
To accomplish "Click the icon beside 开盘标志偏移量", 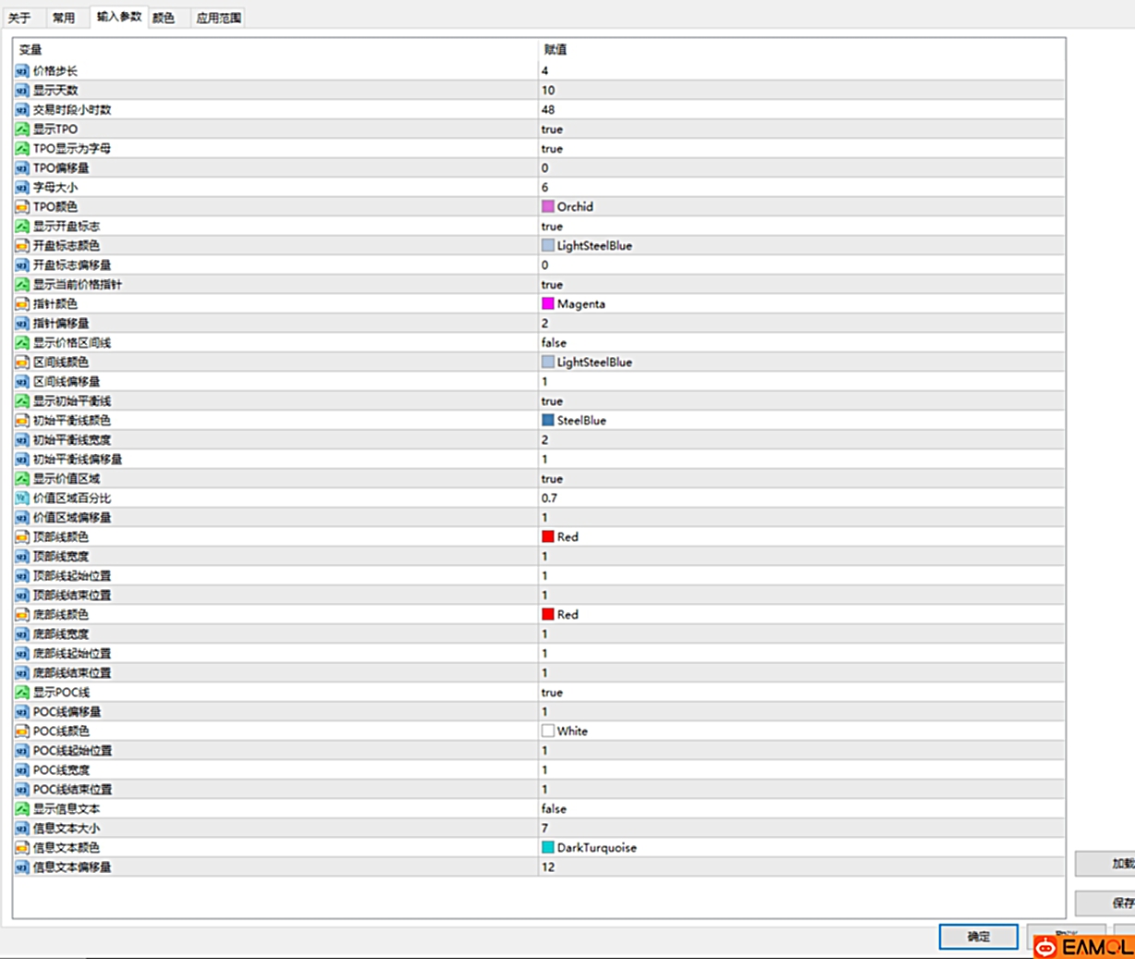I will tap(22, 265).
